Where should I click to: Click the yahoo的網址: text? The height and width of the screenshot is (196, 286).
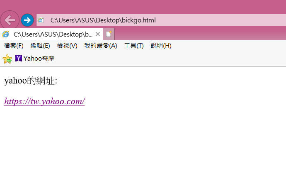click(31, 81)
